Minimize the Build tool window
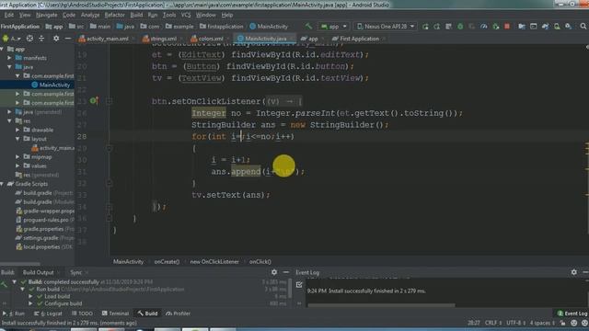This screenshot has height=331, width=589. (286, 272)
